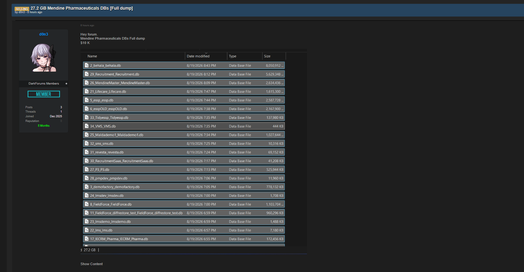
Task: Click the file icon beside 29_Recruitment_Recruitment.db
Action: (87, 74)
